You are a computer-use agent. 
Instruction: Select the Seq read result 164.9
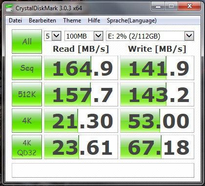click(81, 68)
